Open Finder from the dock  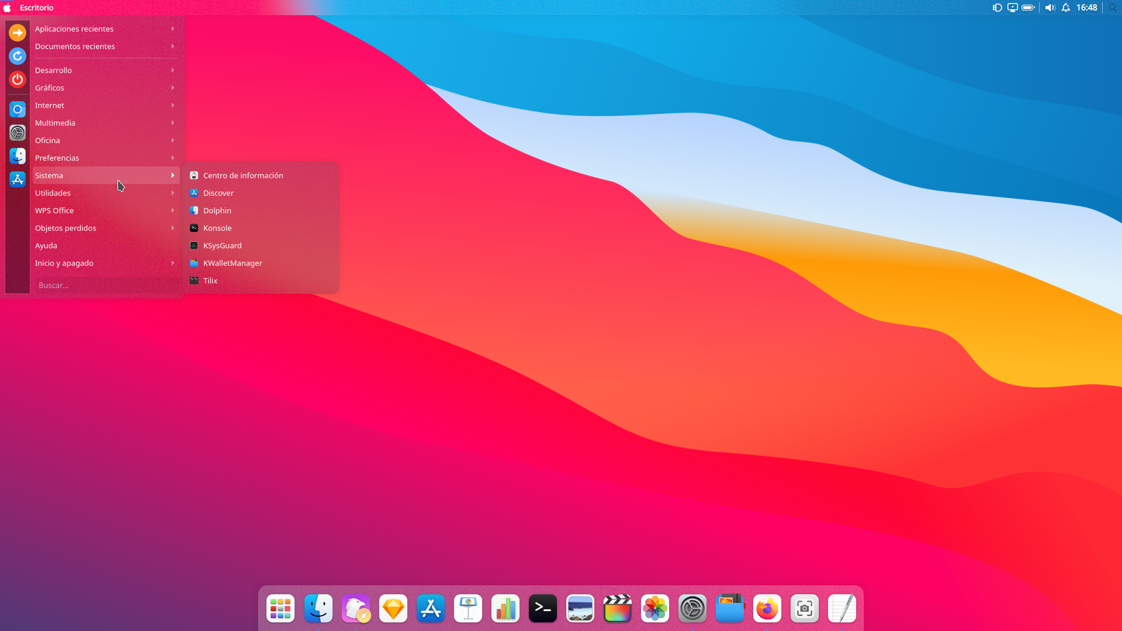pyautogui.click(x=318, y=609)
